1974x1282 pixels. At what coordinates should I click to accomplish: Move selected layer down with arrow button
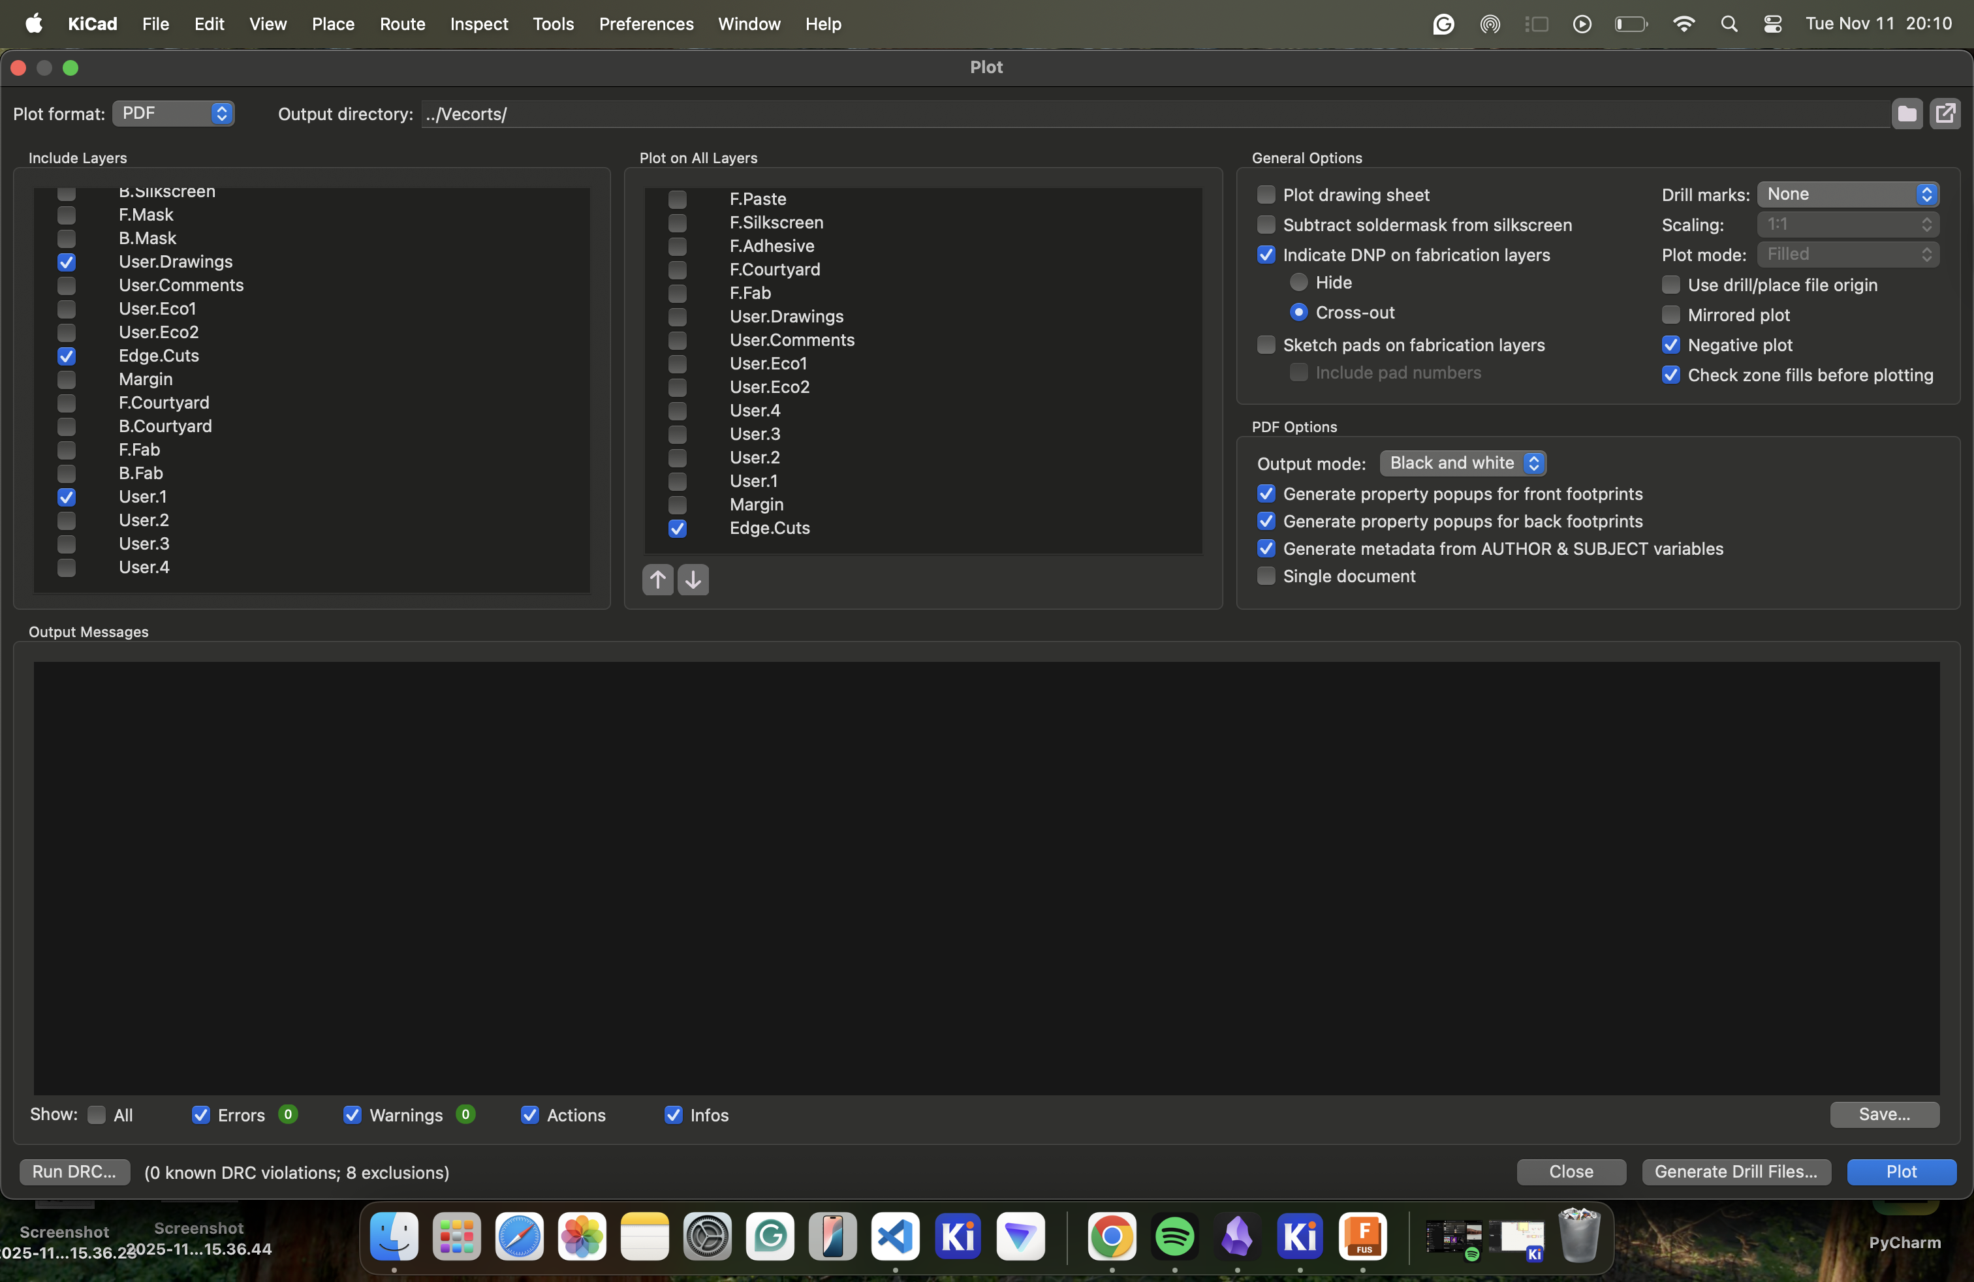(693, 580)
